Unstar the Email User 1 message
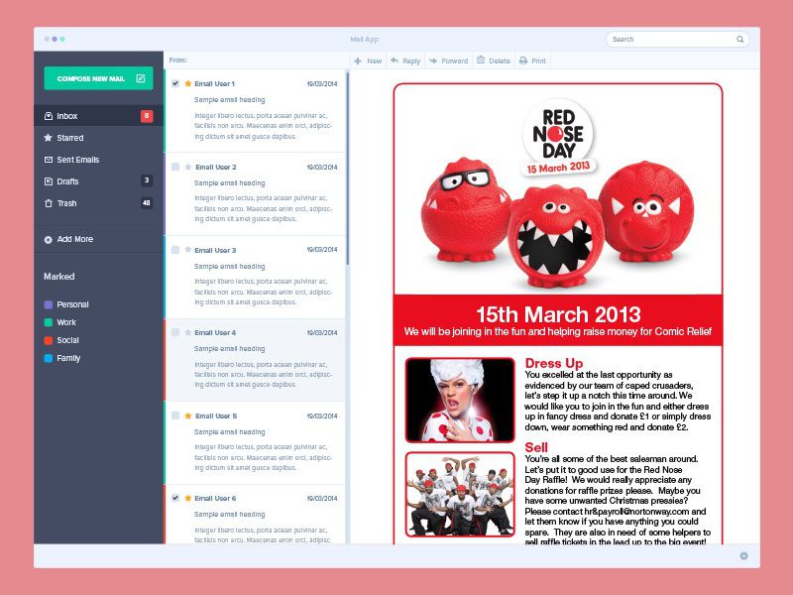 pos(188,83)
